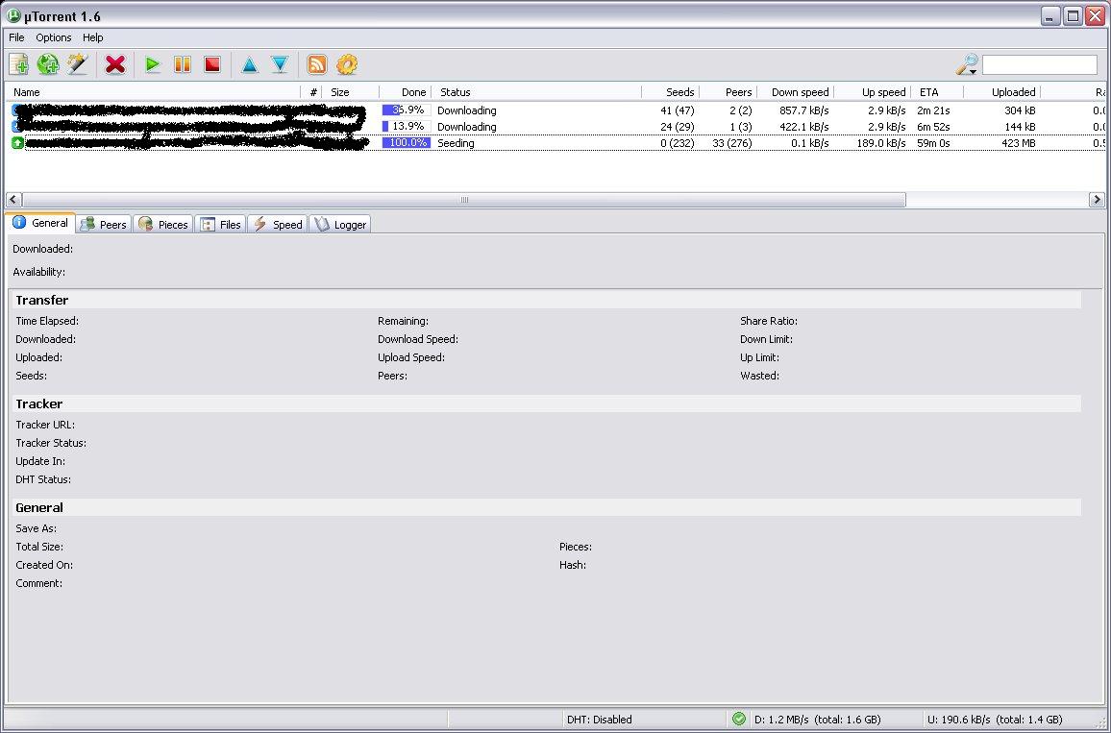This screenshot has height=733, width=1111.
Task: Open the Options menu
Action: point(53,37)
